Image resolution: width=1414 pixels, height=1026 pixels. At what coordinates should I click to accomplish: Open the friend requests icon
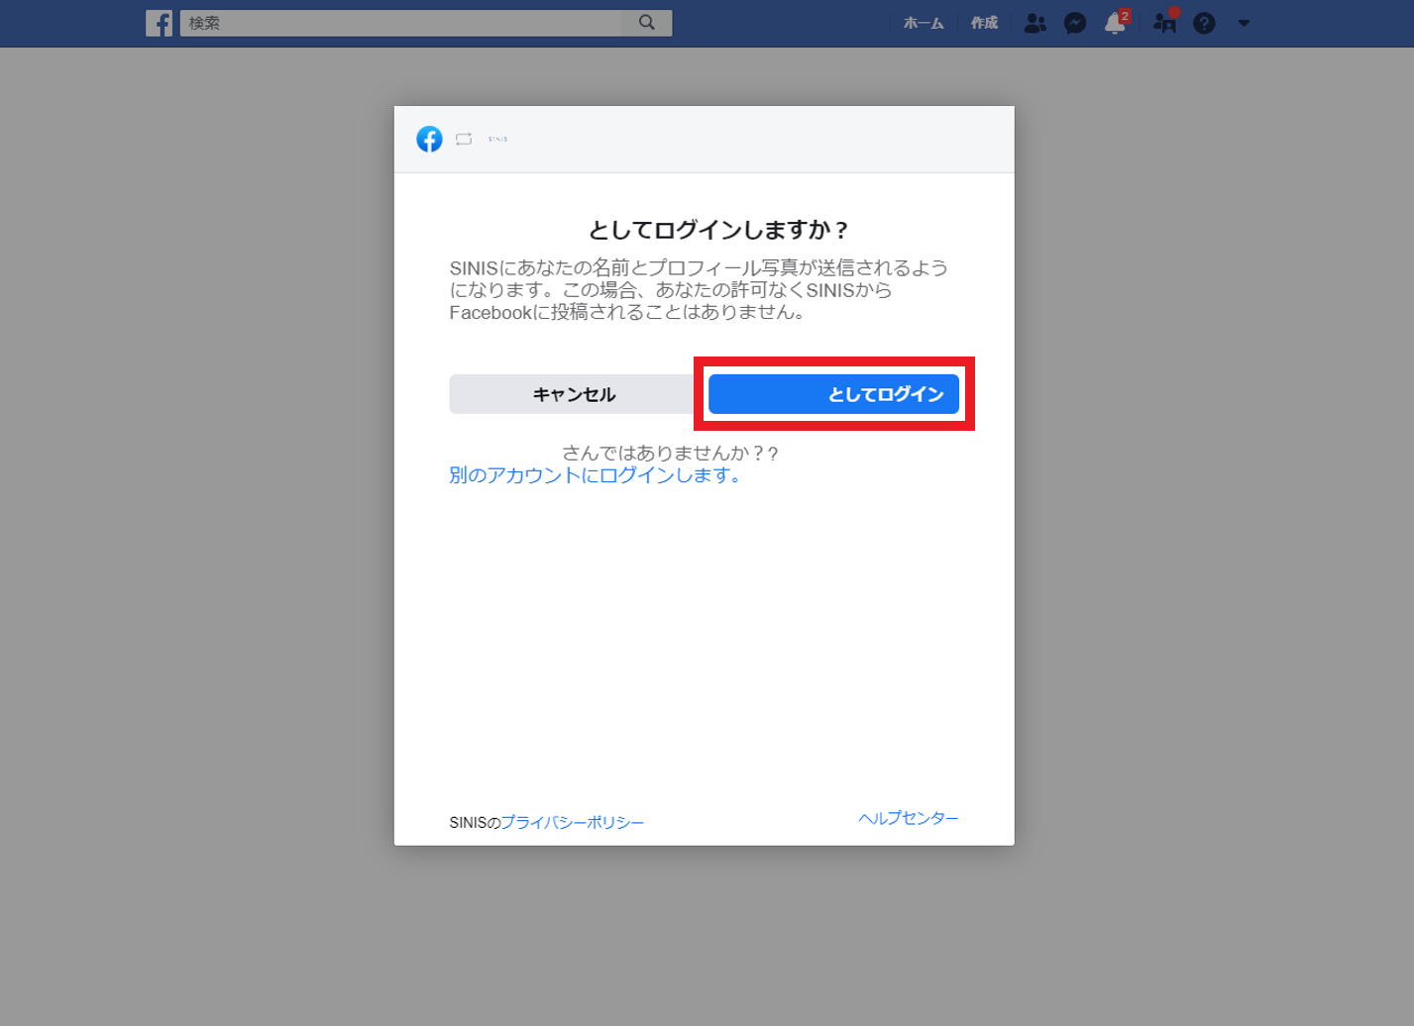(x=1034, y=23)
